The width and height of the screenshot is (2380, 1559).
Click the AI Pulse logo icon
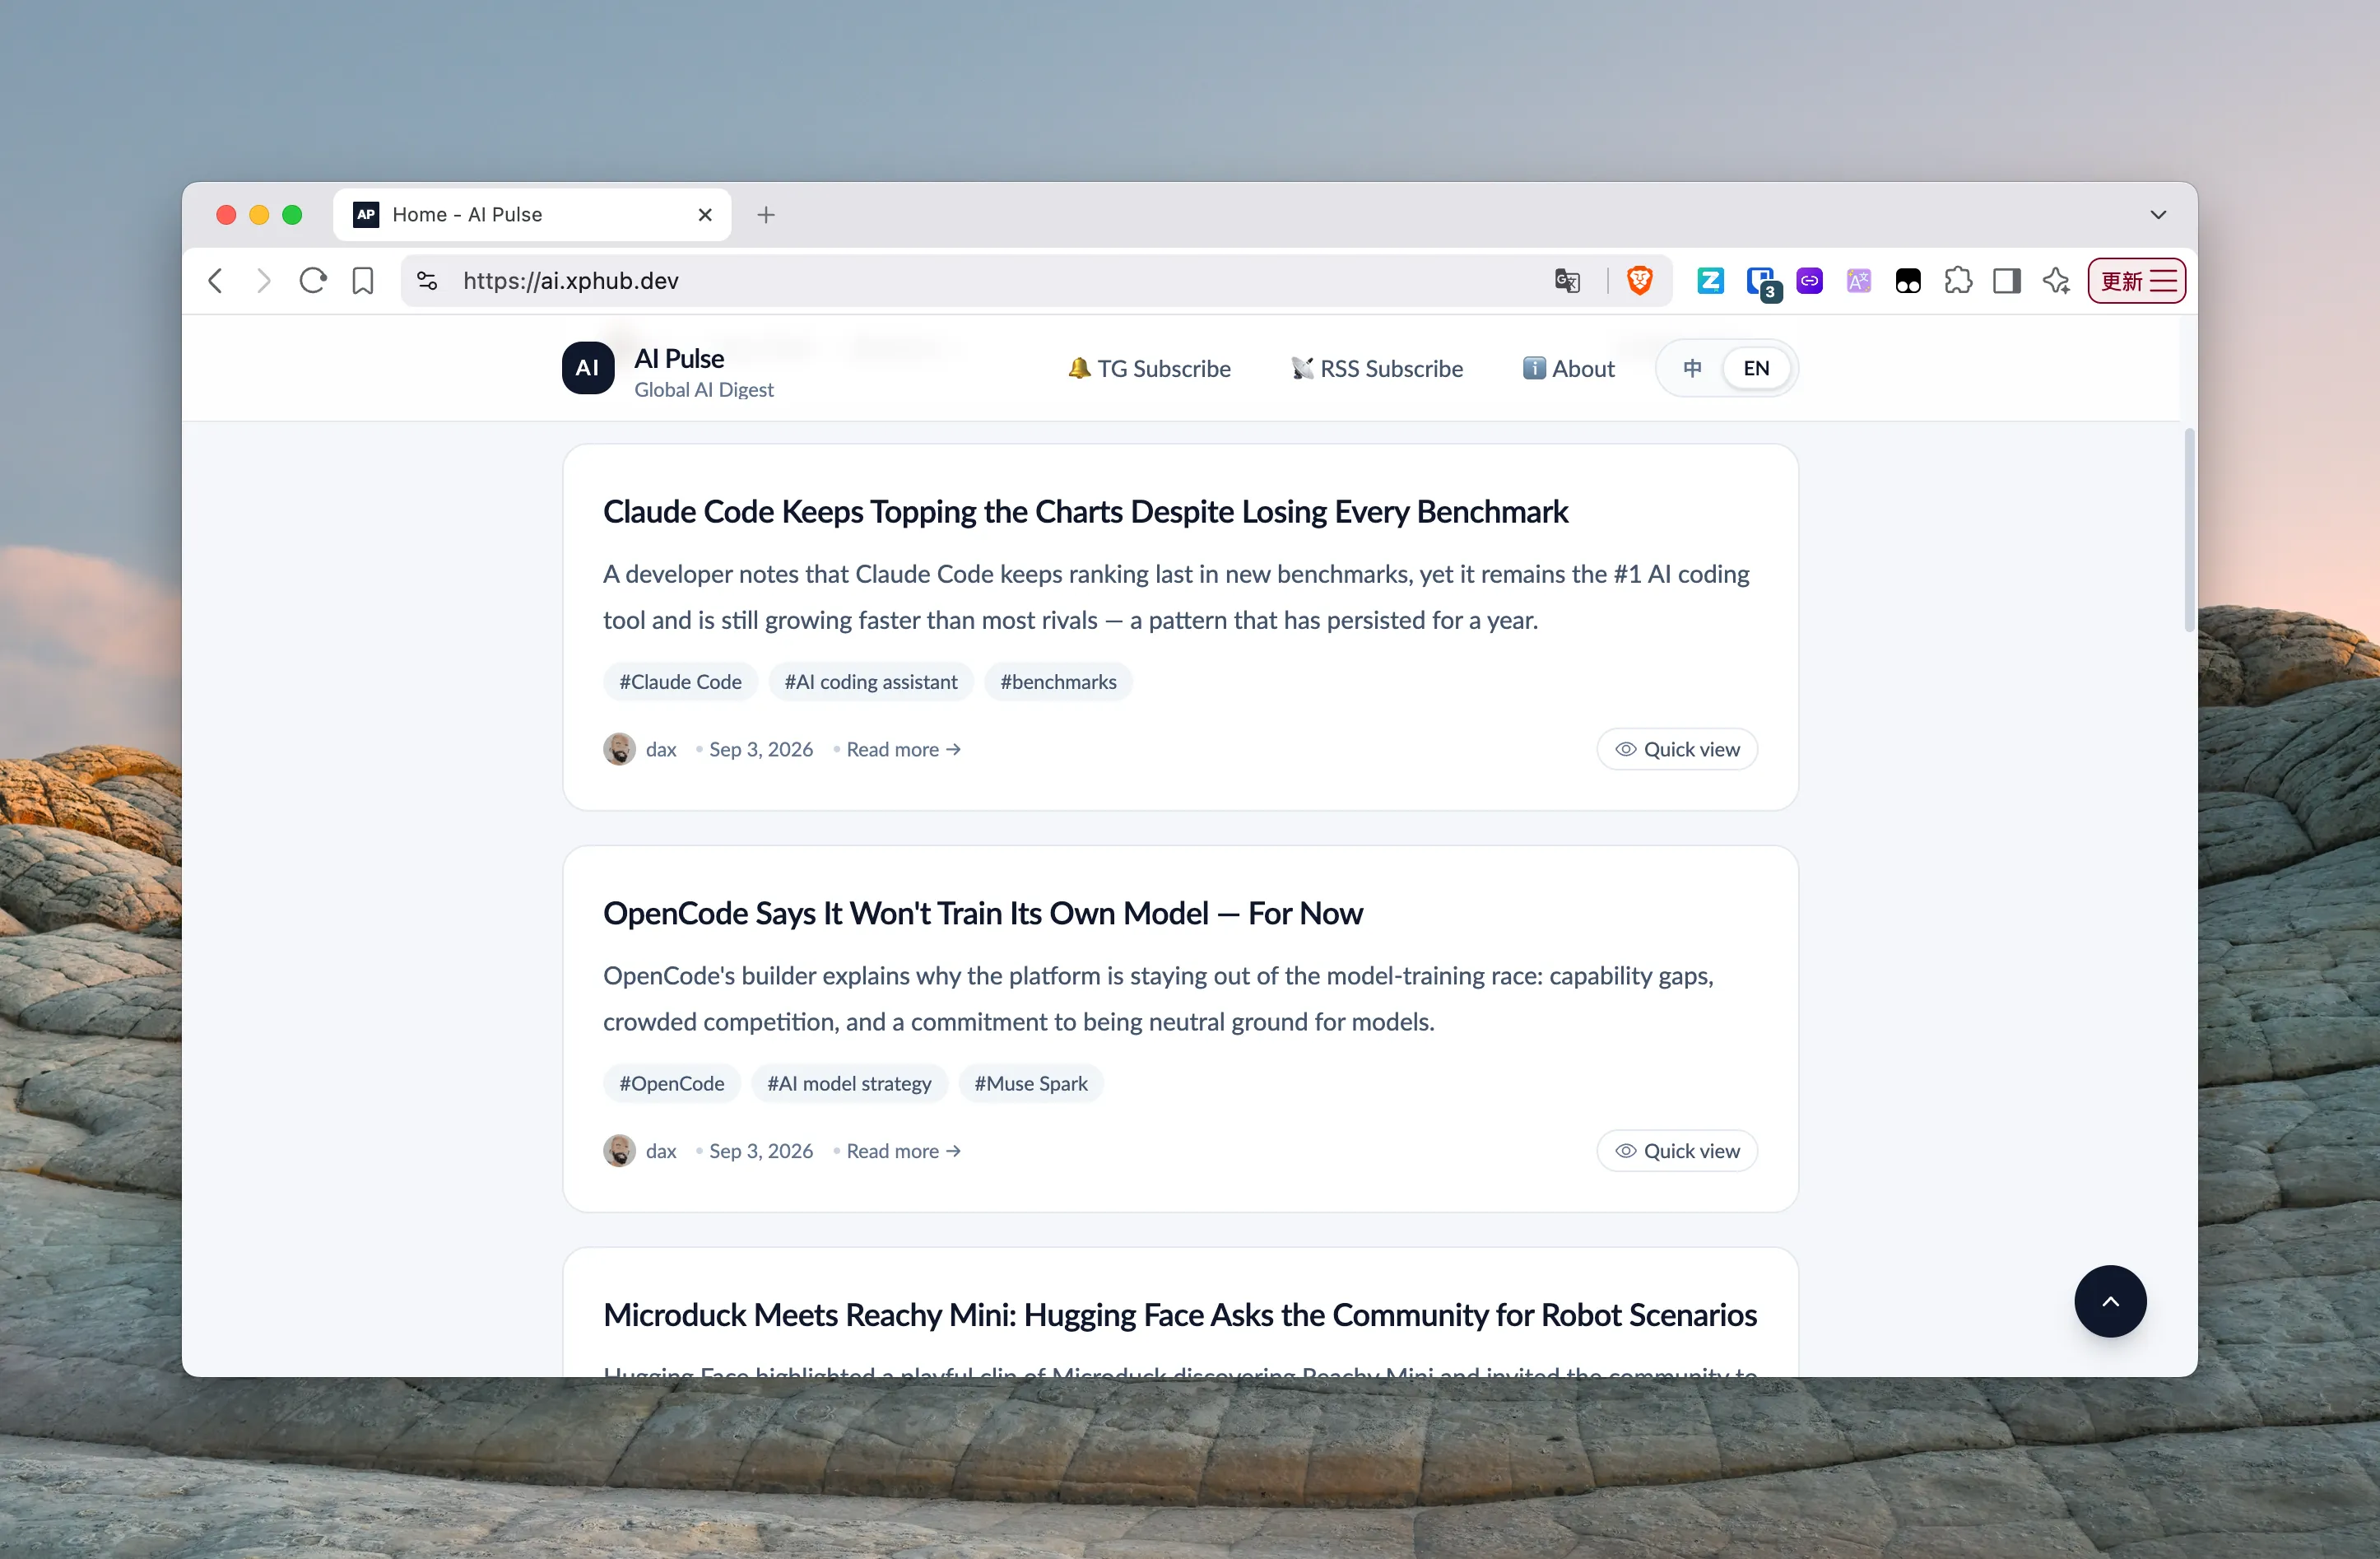click(x=588, y=368)
